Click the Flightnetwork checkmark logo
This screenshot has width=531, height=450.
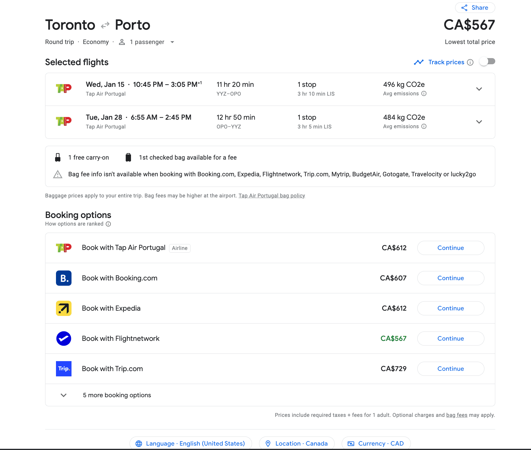[x=64, y=339]
